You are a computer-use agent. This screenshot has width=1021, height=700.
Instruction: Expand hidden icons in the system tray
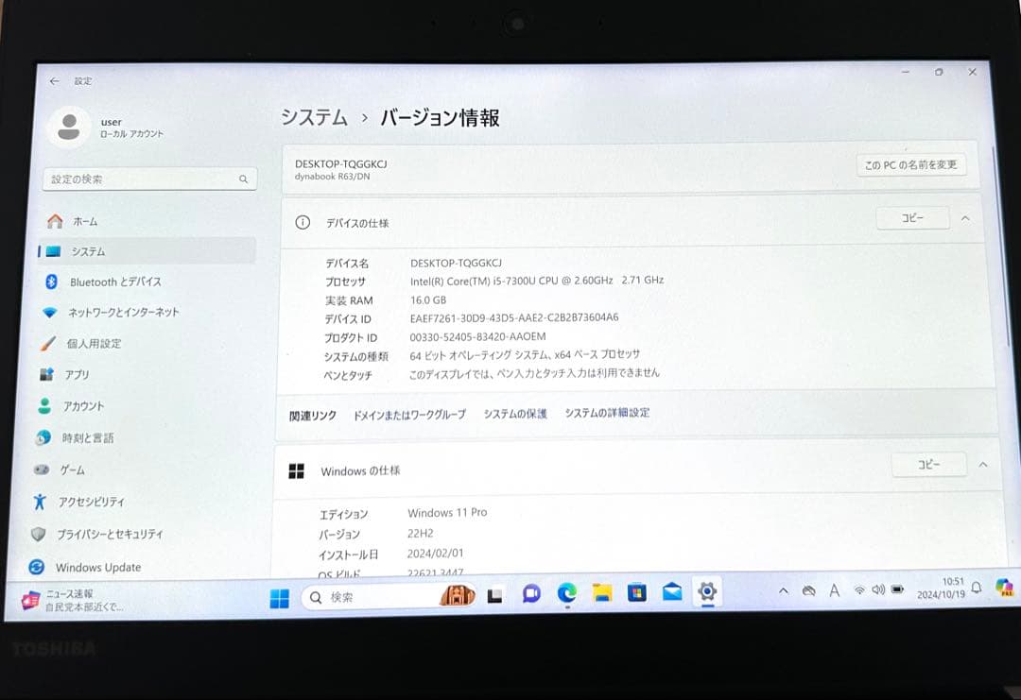pos(783,589)
